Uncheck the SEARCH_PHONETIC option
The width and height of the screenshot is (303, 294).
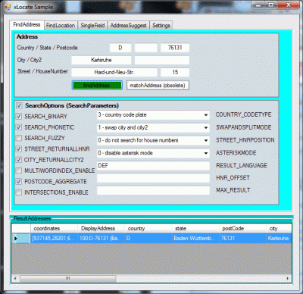[19, 127]
